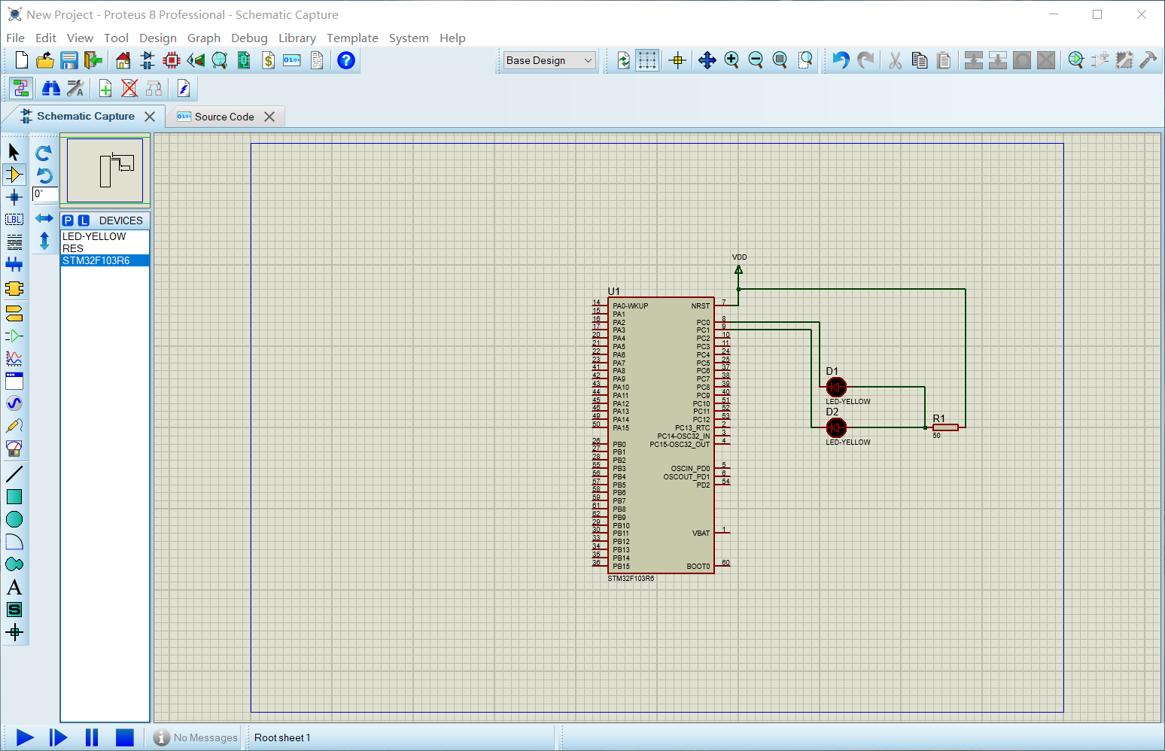Pick the 2D circle drawing tool
1165x751 pixels.
coord(14,519)
